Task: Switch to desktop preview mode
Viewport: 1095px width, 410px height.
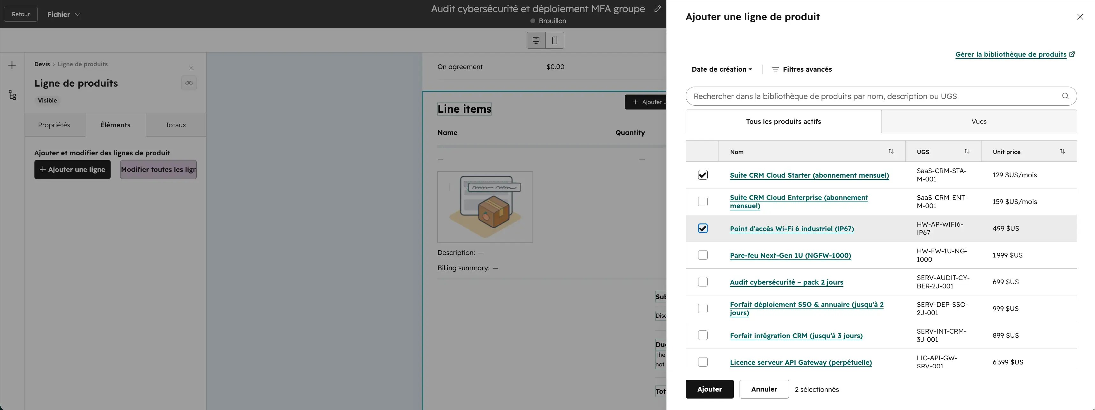Action: tap(536, 40)
